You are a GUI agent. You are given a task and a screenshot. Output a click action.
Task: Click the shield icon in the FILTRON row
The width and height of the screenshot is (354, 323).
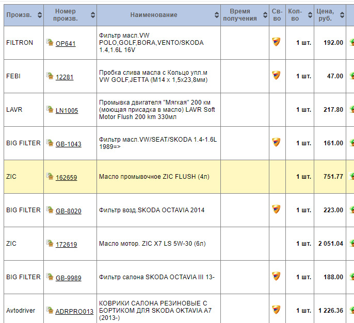click(x=276, y=42)
